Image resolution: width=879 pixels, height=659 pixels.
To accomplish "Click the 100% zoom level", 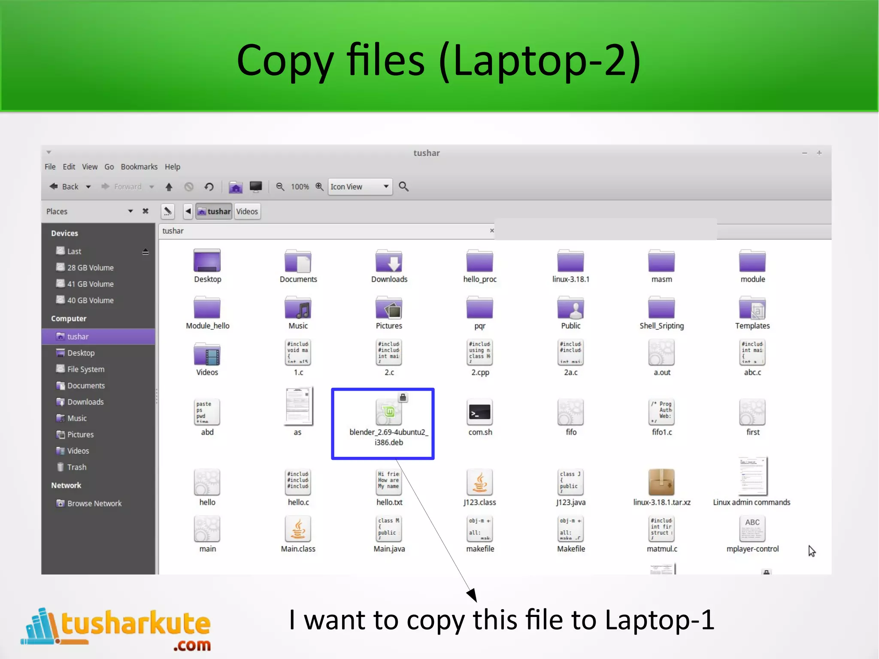I will [x=300, y=187].
